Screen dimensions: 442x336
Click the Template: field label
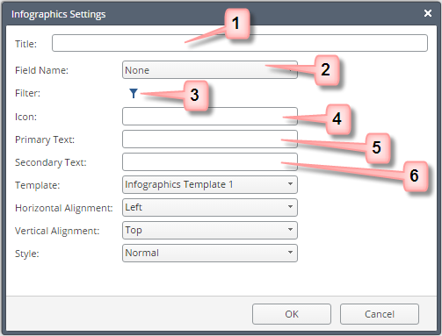tap(37, 185)
